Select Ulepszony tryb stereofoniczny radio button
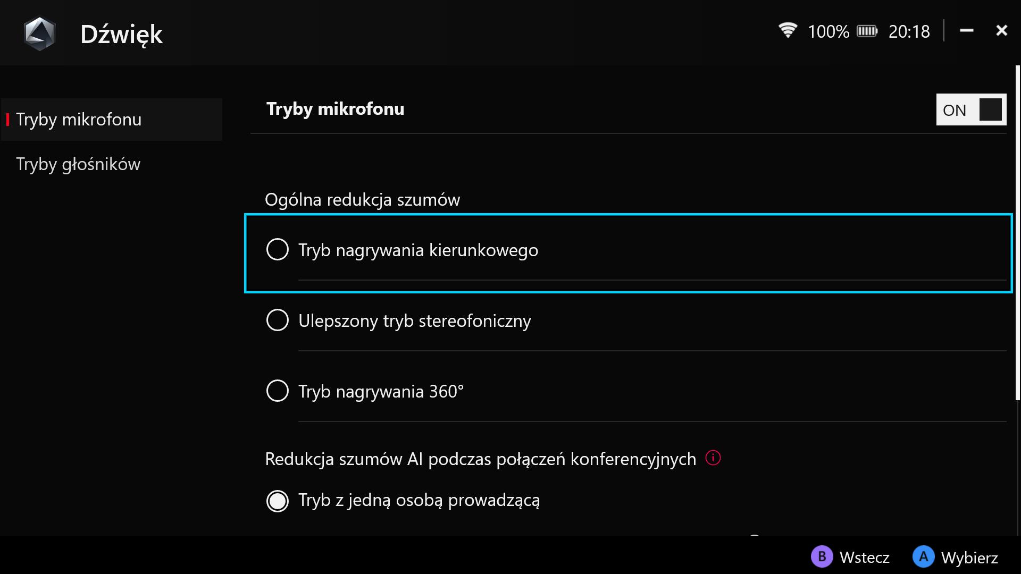1021x574 pixels. [277, 320]
